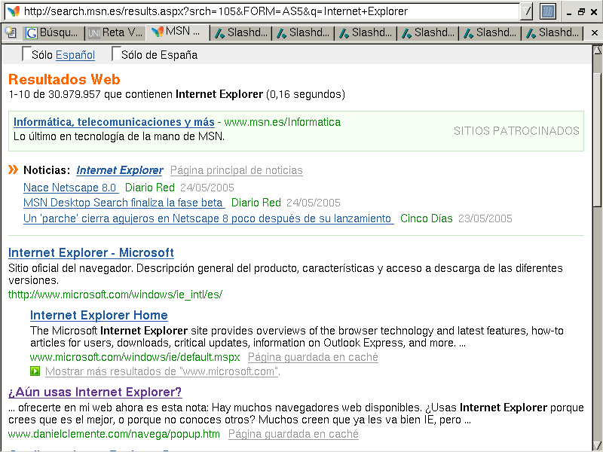Click the www.danielclemente.com/navega/popup.htm URL text
The height and width of the screenshot is (452, 603).
[x=114, y=434]
